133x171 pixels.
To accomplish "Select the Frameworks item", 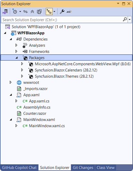I will (x=39, y=52).
